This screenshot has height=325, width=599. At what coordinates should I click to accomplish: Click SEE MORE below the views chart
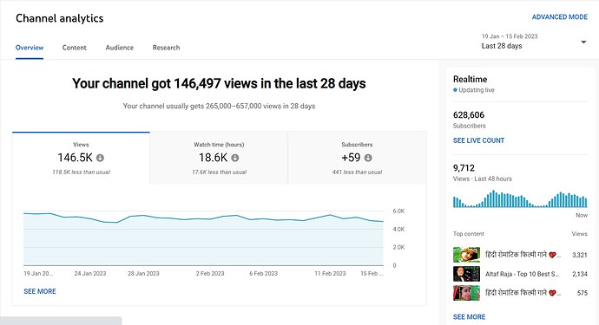tap(40, 291)
